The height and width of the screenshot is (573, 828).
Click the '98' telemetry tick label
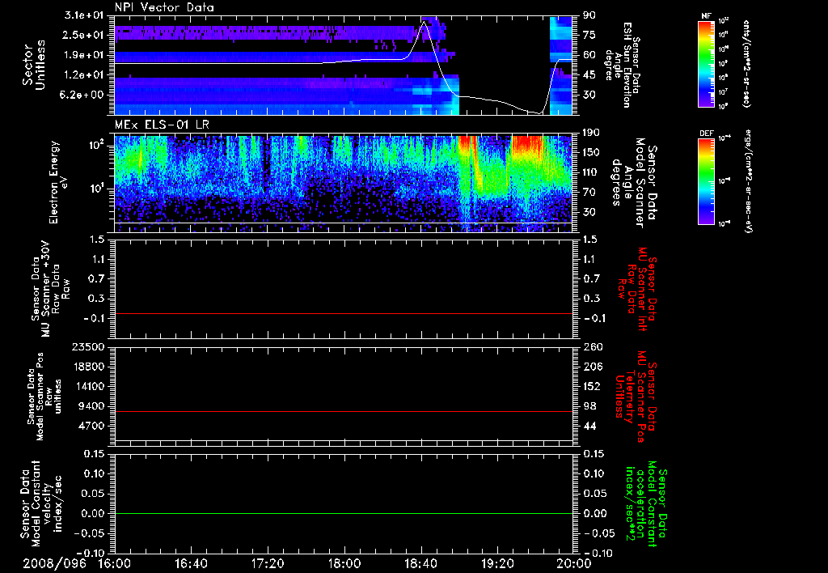589,406
